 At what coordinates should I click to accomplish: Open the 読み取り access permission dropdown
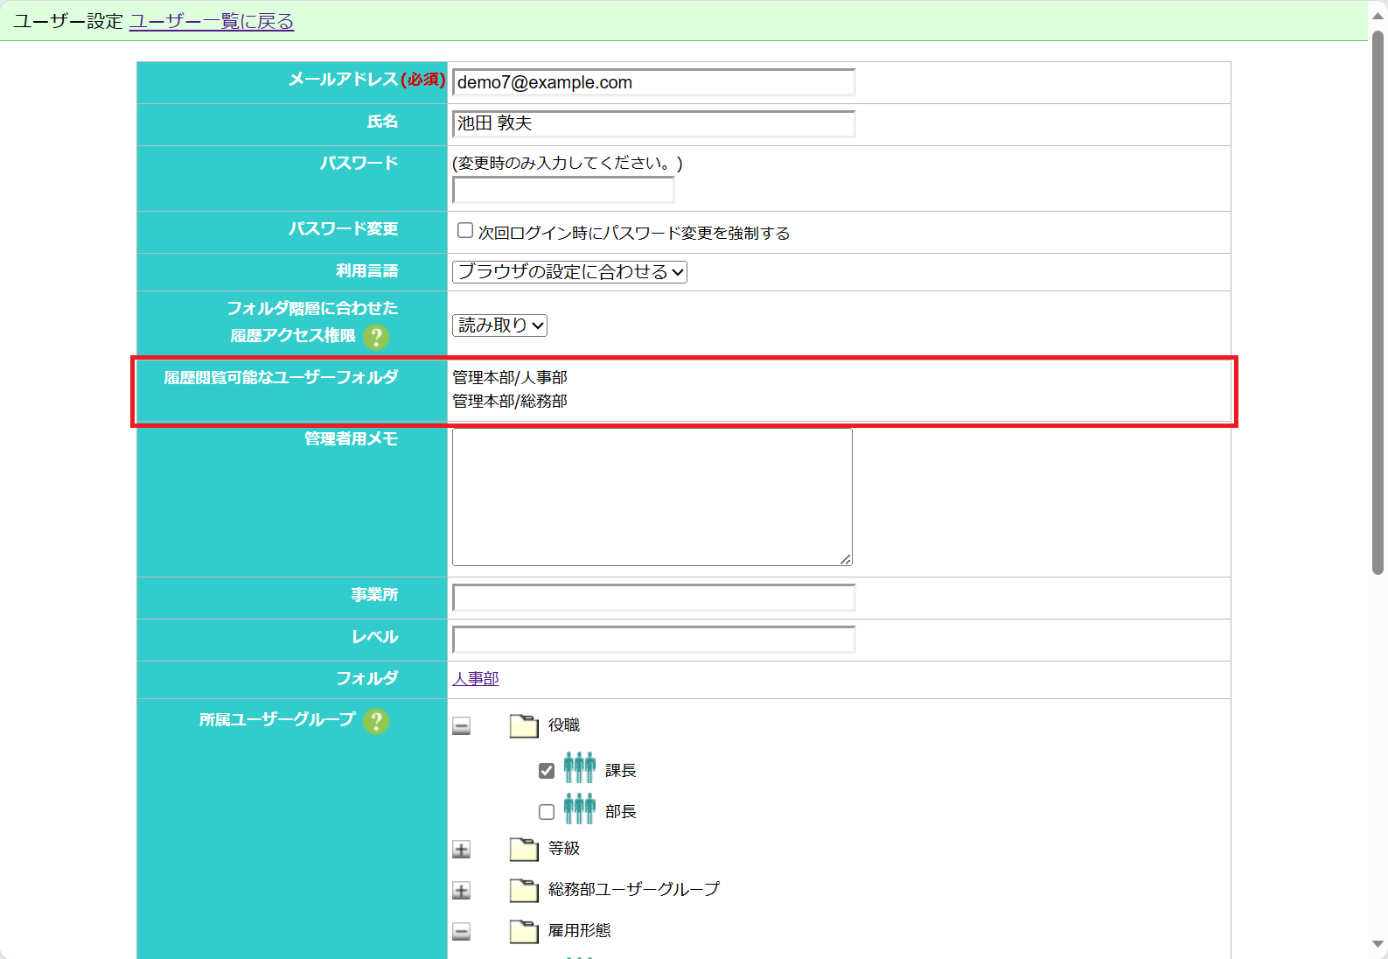pyautogui.click(x=499, y=325)
